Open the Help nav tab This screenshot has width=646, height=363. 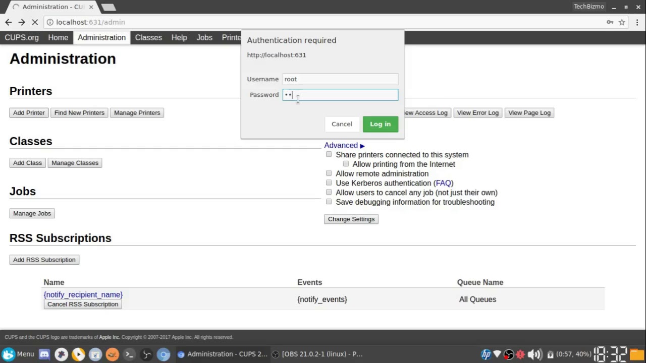[x=179, y=38]
